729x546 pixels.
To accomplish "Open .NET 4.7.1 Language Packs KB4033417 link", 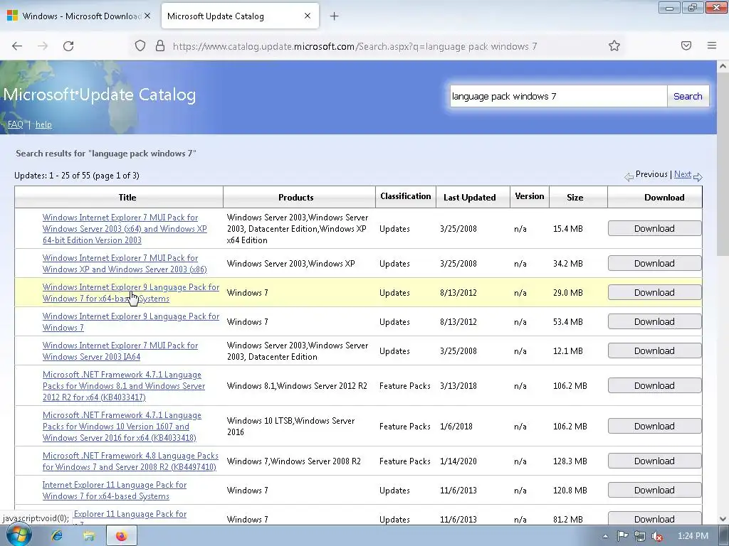I will coord(124,386).
